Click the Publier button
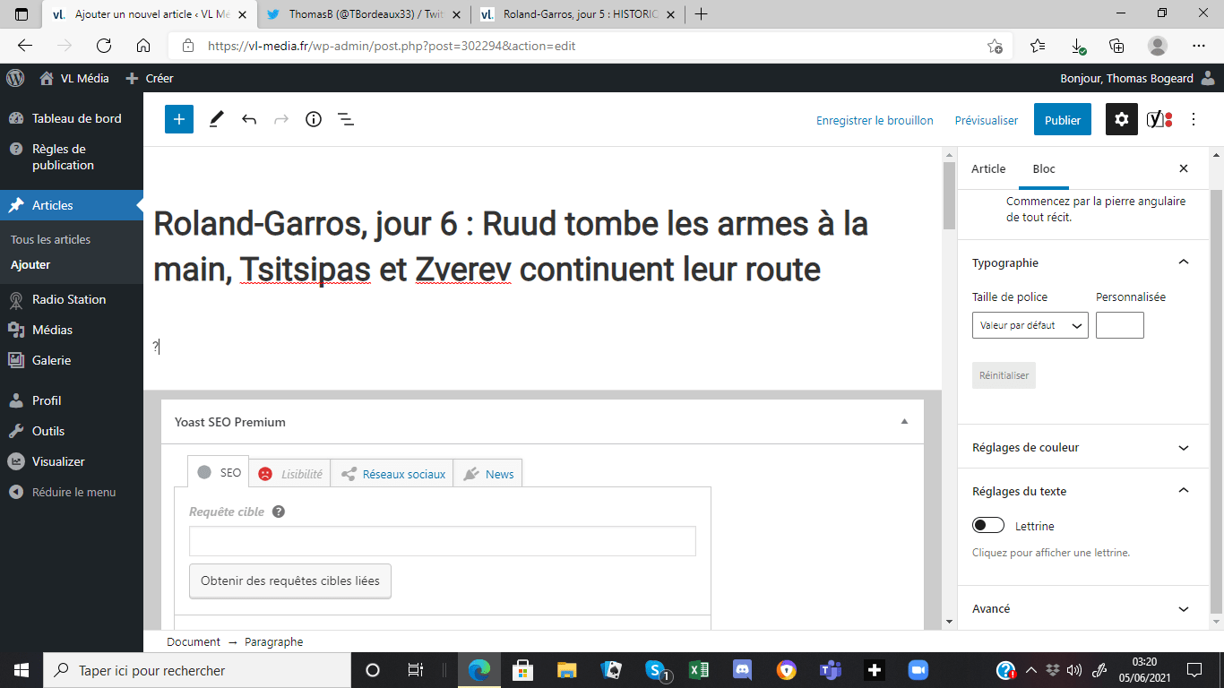The image size is (1224, 688). pyautogui.click(x=1063, y=120)
